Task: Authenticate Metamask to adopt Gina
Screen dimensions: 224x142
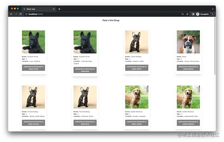Action: pyautogui.click(x=85, y=70)
